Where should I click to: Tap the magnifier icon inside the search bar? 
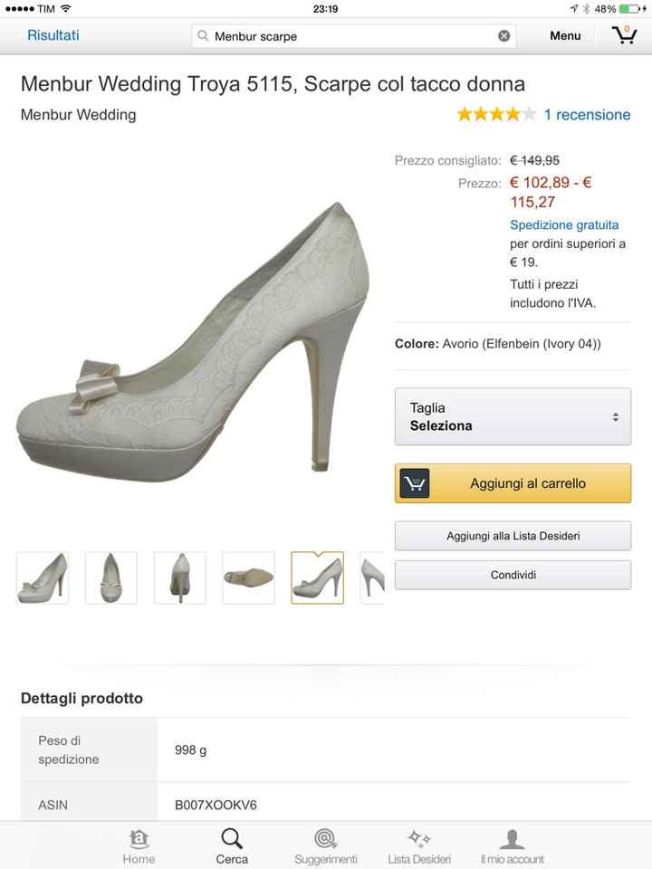(202, 36)
